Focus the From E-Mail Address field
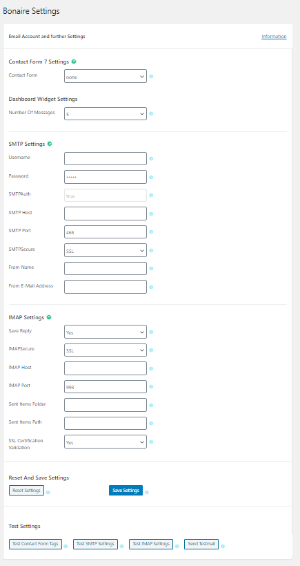The height and width of the screenshot is (566, 300). [x=106, y=287]
